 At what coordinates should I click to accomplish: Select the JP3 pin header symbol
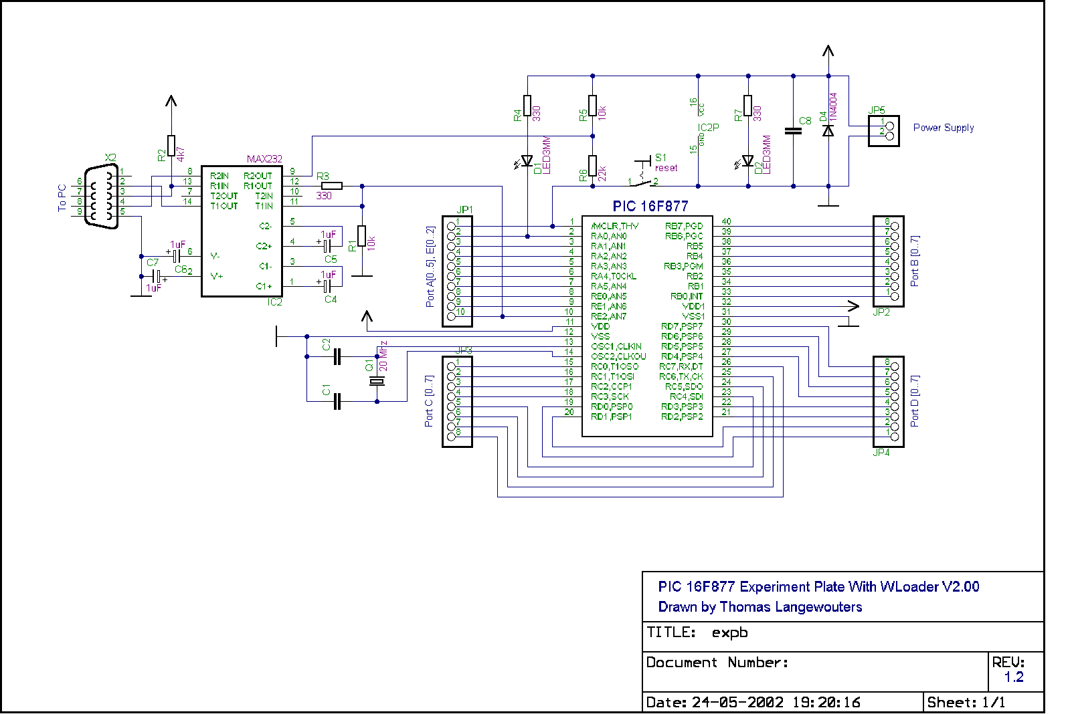click(457, 401)
